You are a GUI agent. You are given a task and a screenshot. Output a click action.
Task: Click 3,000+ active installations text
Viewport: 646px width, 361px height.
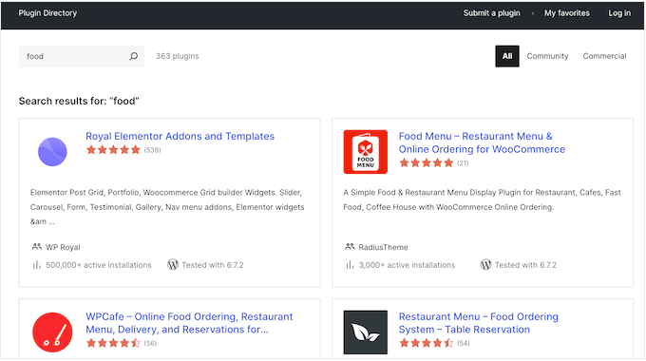407,265
